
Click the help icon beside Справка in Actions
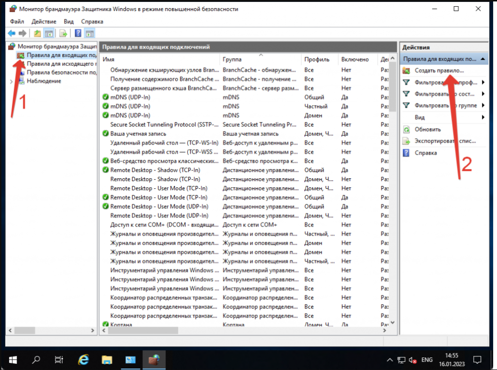click(x=406, y=153)
